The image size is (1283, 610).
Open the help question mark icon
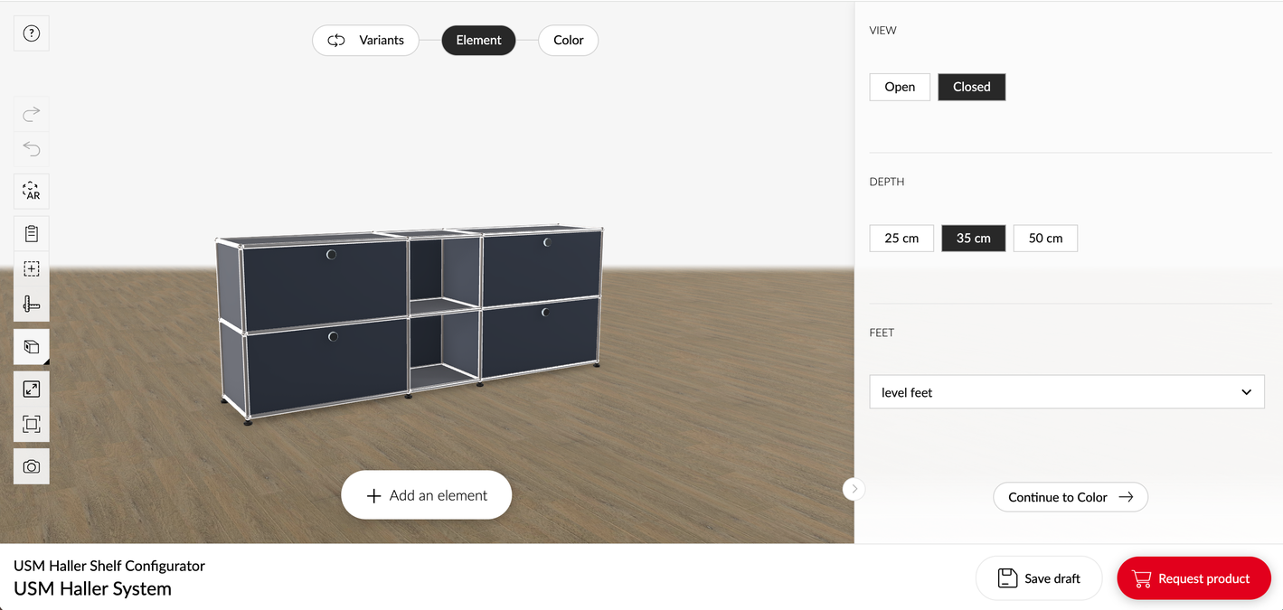coord(31,33)
